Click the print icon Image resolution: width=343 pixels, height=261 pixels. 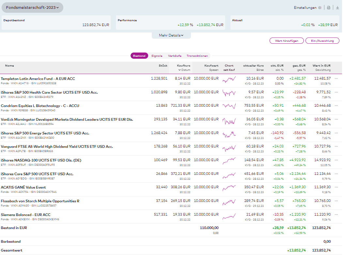point(329,8)
